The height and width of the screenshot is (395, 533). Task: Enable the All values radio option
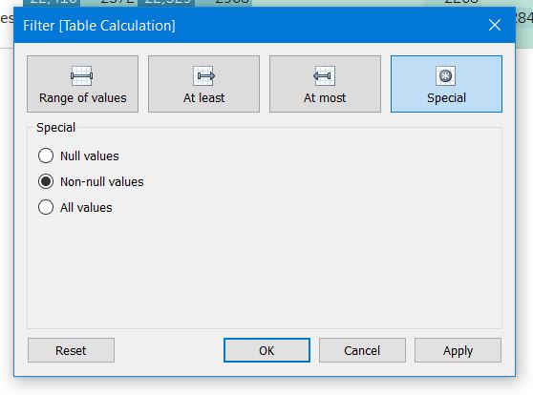(x=46, y=207)
